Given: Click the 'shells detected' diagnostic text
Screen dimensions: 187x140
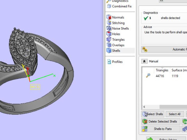Looking at the screenshot, I should click(x=170, y=18).
